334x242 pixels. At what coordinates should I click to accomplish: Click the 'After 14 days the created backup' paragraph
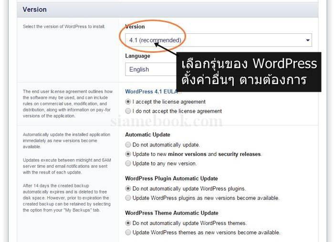click(x=67, y=198)
